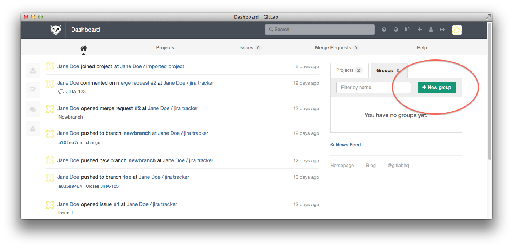
Task: Click the user avatar in the top right
Action: point(457,30)
